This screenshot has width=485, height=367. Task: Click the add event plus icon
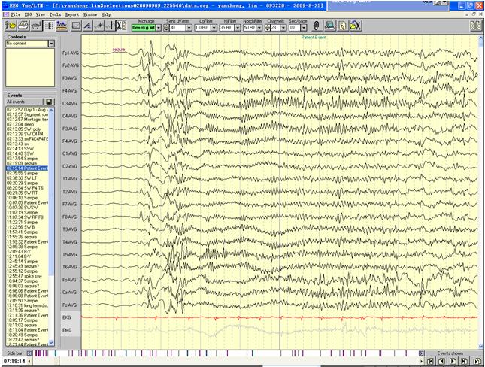pos(99,26)
